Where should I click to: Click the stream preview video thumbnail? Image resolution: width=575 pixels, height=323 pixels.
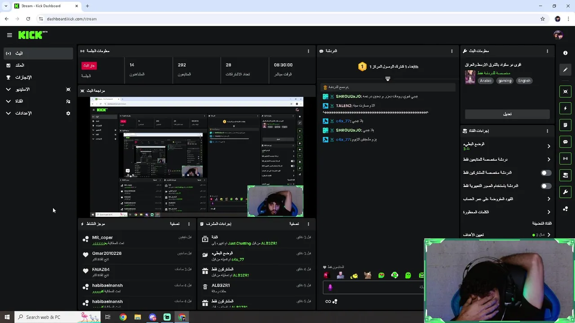point(197,157)
